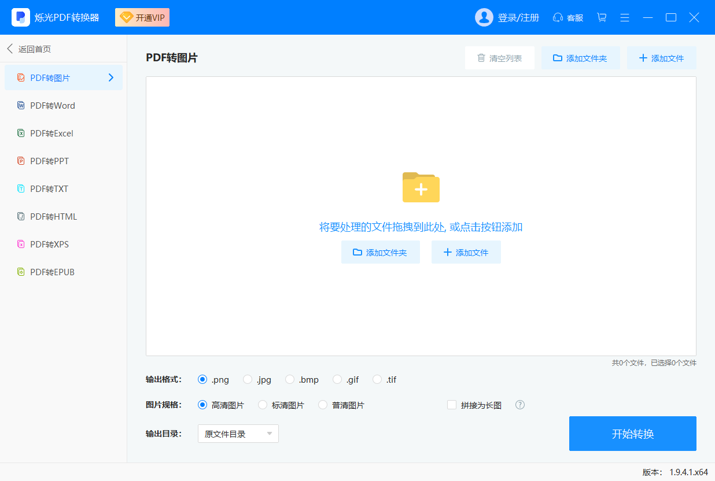Click the shopping cart icon in title bar

(x=602, y=17)
